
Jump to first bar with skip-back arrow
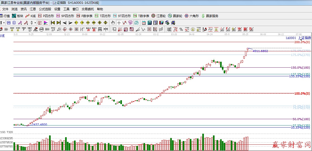(53, 23)
